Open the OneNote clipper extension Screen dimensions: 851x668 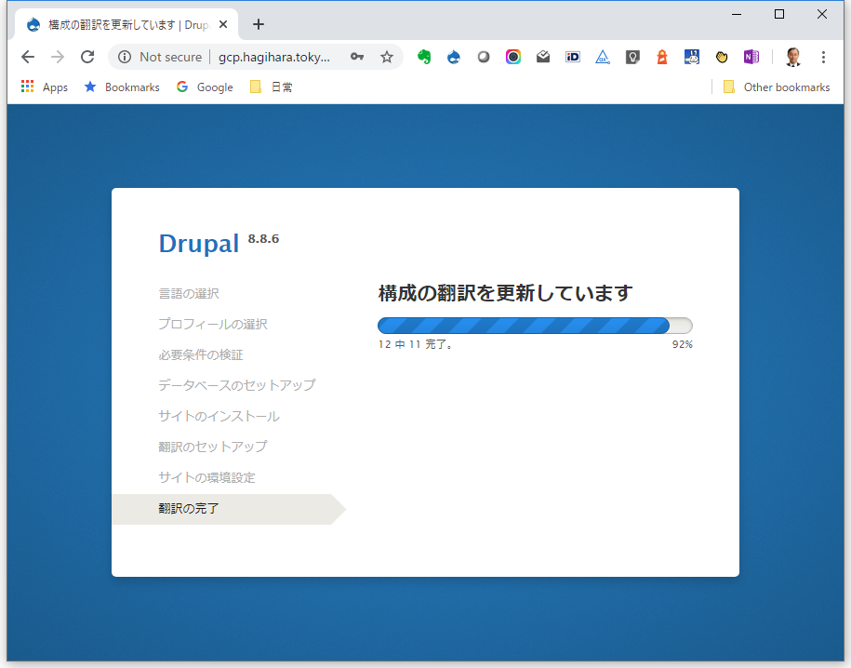click(751, 57)
